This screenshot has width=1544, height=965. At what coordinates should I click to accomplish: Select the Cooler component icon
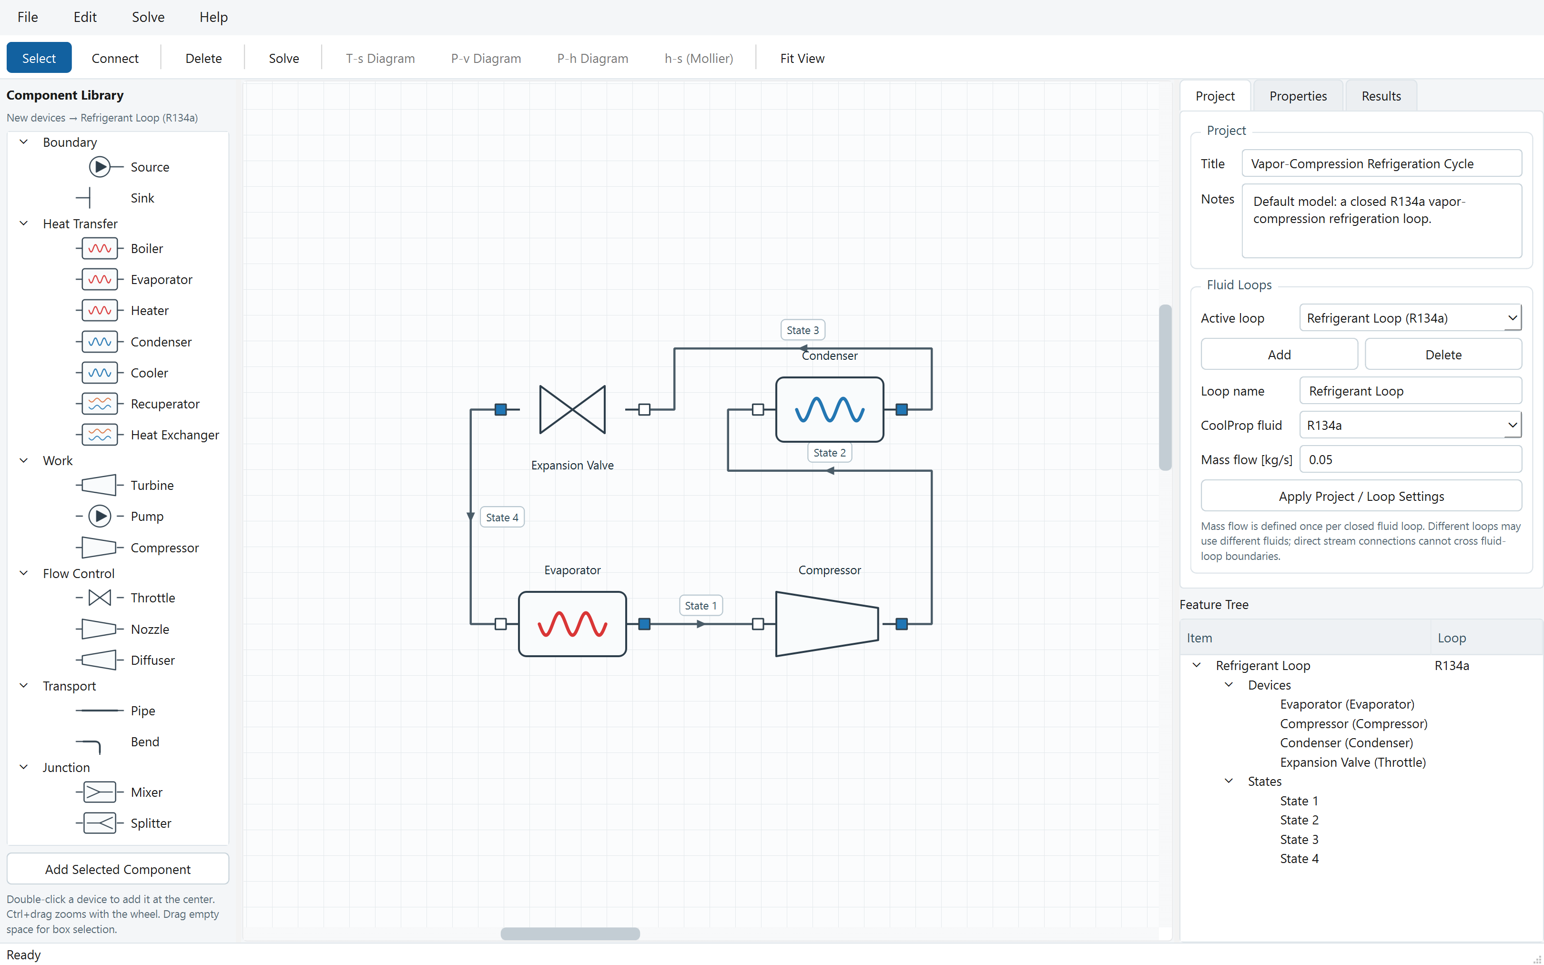[x=100, y=373]
